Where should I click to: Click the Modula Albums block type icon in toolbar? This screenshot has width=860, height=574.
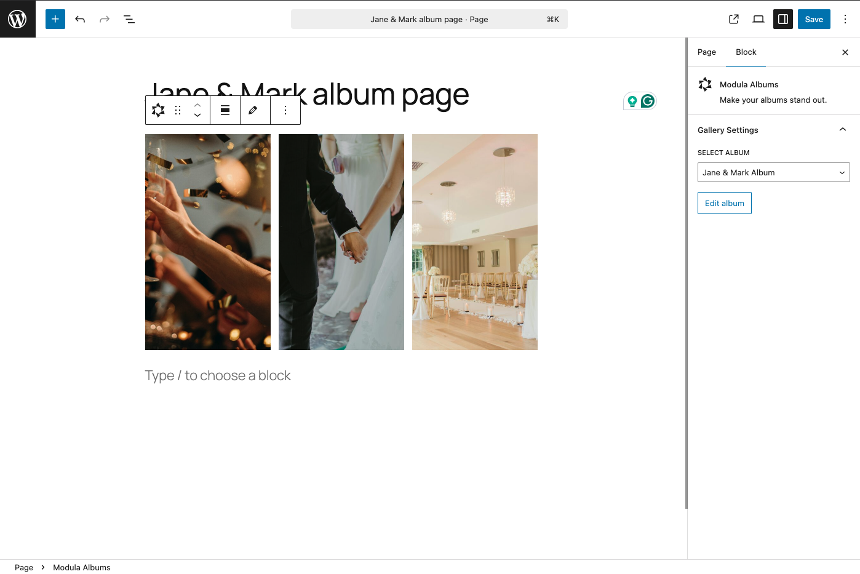[158, 110]
